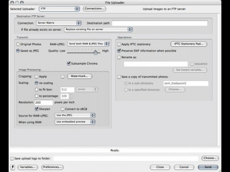Image resolution: width=230 pixels, height=172 pixels.
Task: Open the 'Use embedded preview' dropdown
Action: (x=75, y=122)
